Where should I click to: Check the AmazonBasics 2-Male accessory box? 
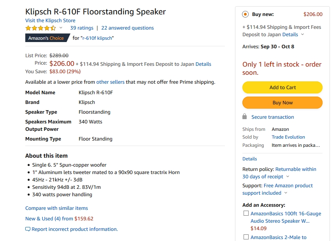246,237
